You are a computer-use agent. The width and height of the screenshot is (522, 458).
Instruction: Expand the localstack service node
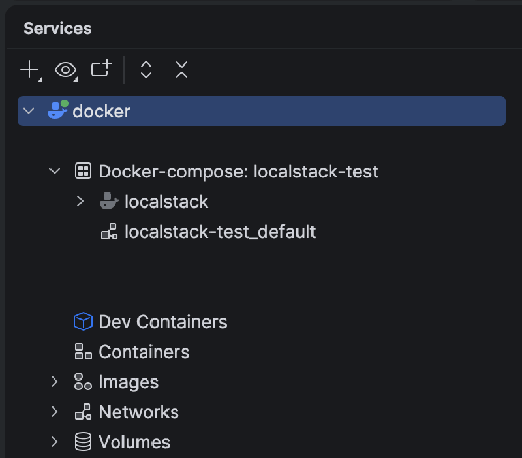[80, 202]
